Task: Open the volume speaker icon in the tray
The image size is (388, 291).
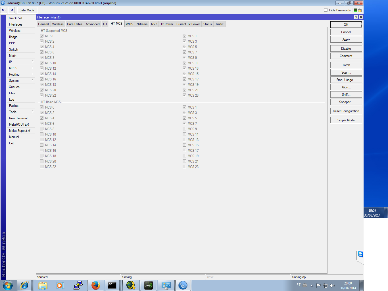Action: click(x=332, y=286)
